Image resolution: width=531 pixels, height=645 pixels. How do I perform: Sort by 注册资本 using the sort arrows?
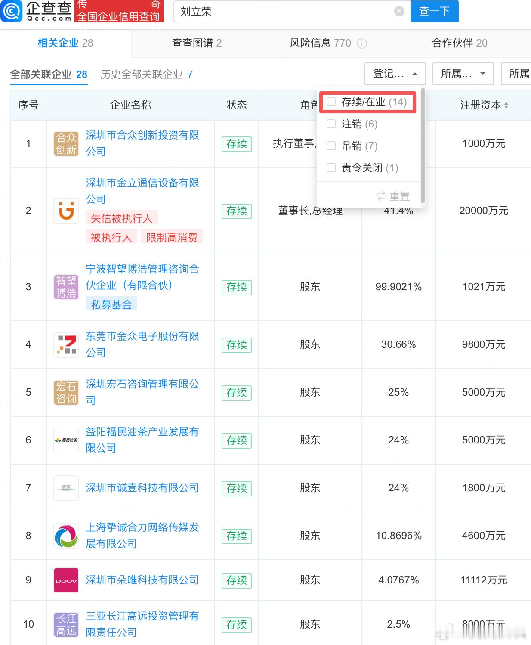point(506,105)
